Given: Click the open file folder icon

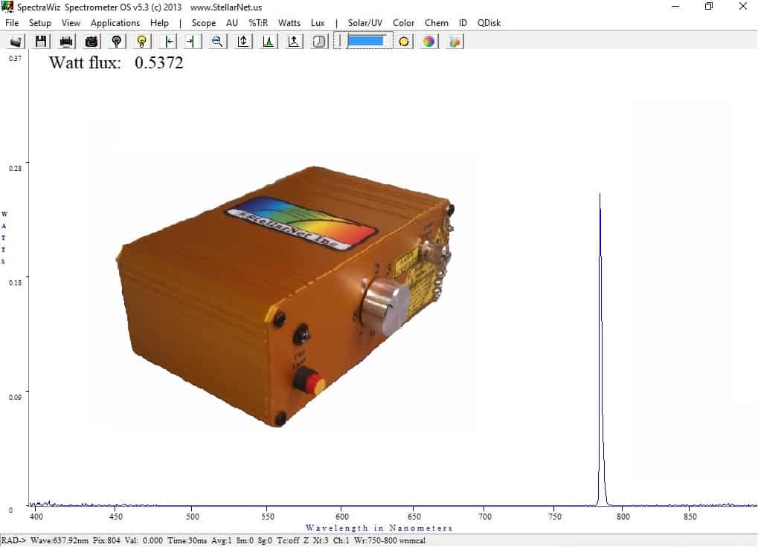Looking at the screenshot, I should [16, 42].
